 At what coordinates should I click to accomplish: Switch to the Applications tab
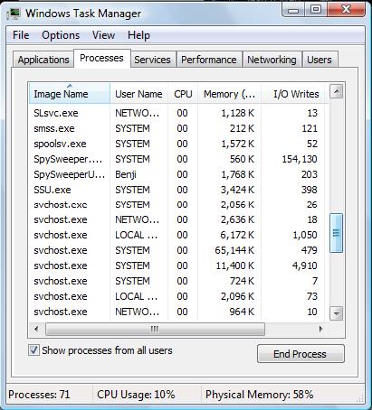coord(43,60)
